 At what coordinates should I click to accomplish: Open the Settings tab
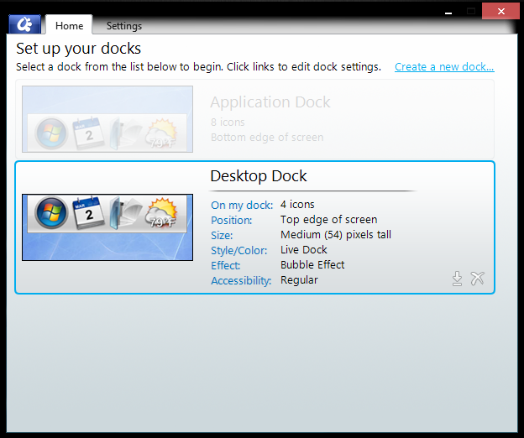point(124,26)
